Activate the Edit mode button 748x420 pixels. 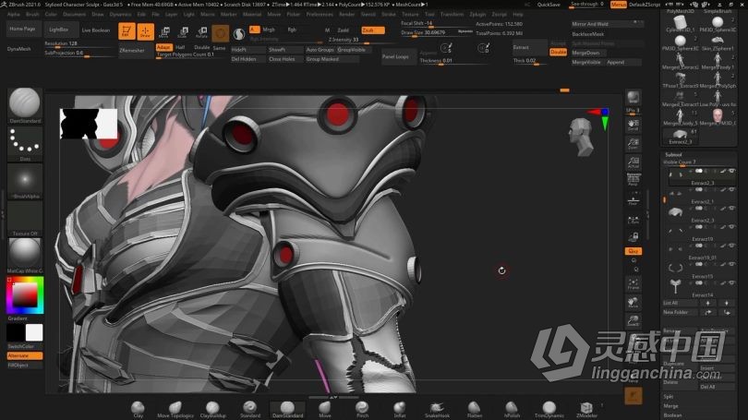coord(127,31)
